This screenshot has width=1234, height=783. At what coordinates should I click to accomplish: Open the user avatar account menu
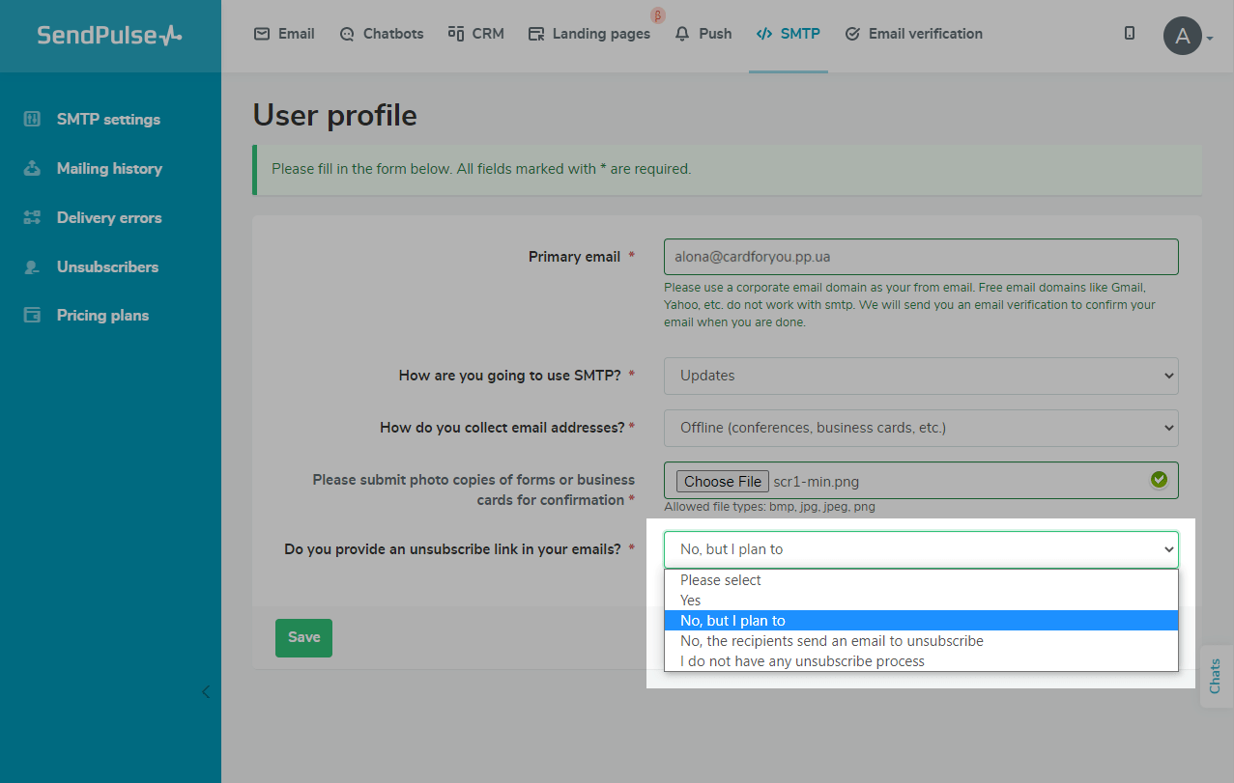point(1183,37)
